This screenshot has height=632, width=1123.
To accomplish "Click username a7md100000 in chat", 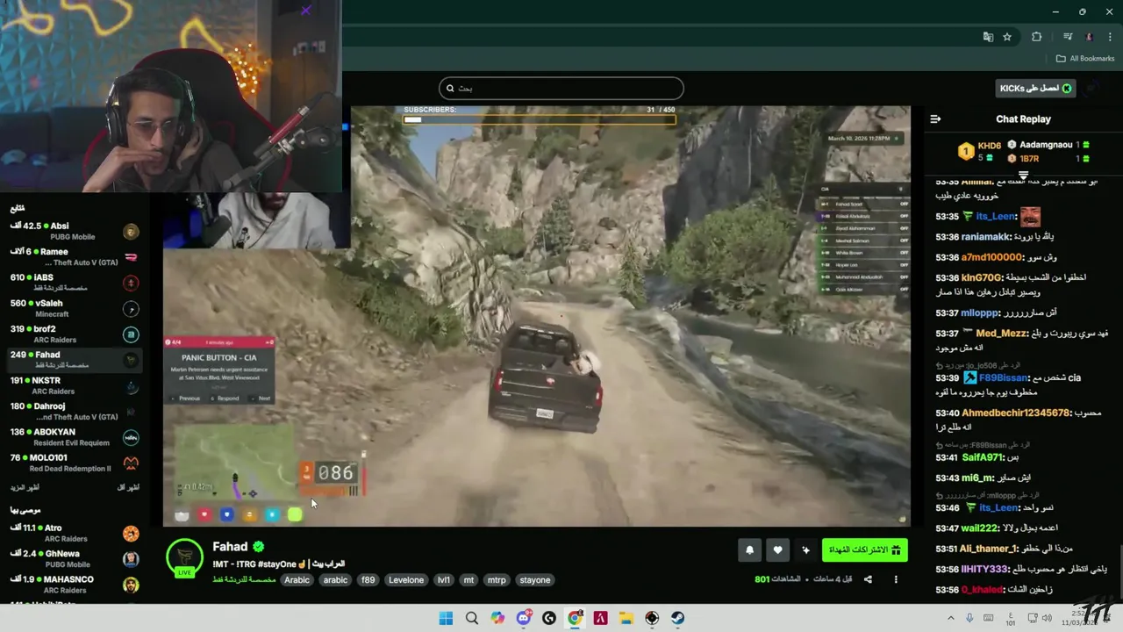I will point(991,257).
